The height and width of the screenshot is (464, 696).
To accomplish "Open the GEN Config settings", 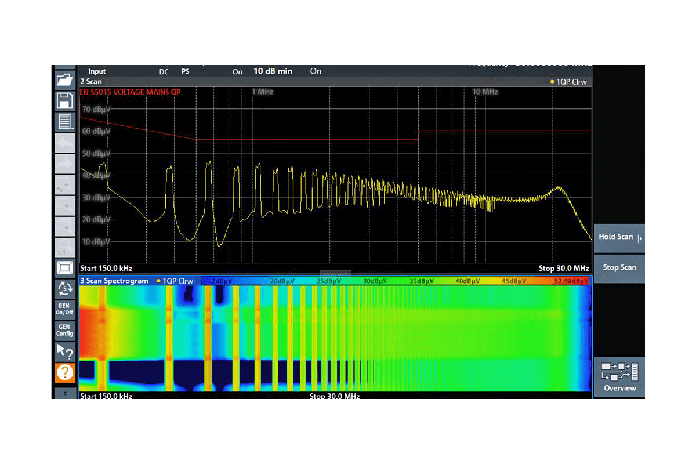I will click(64, 330).
